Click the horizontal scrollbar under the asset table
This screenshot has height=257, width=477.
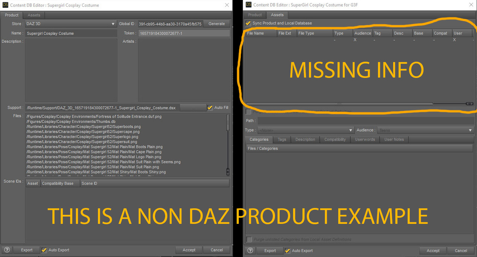pyautogui.click(x=339, y=104)
